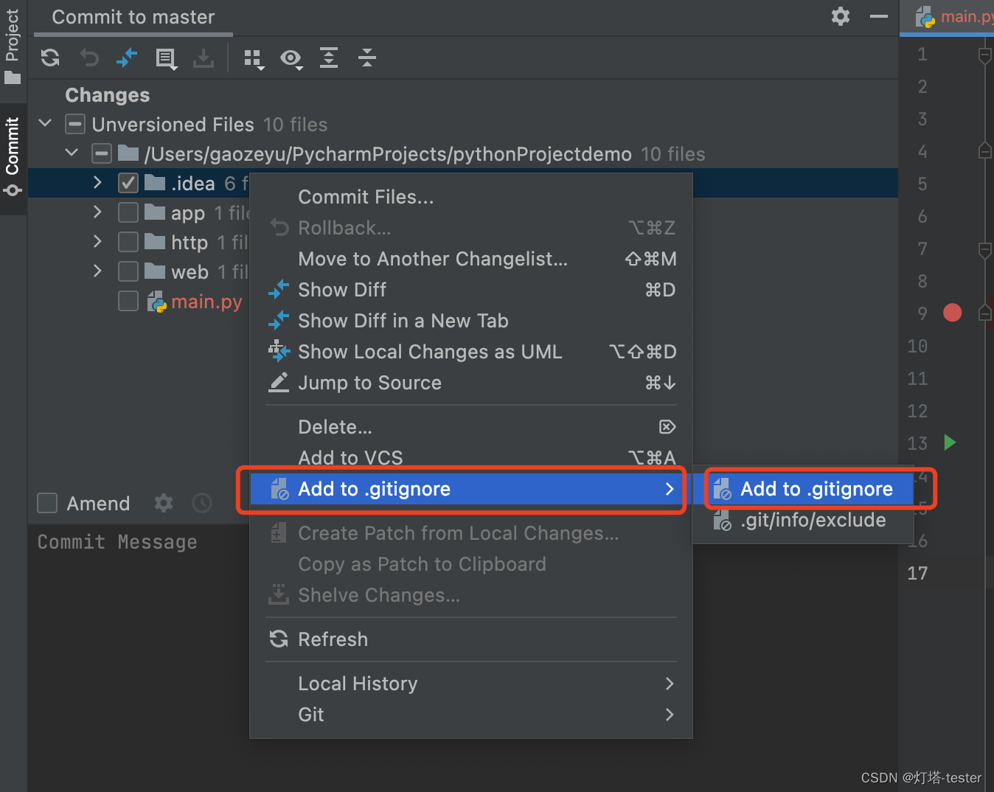994x792 pixels.
Task: Click Jump to Source menu item
Action: pyautogui.click(x=471, y=383)
